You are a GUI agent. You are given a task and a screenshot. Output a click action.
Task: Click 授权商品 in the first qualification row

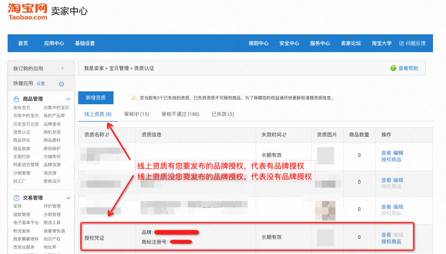[391, 160]
